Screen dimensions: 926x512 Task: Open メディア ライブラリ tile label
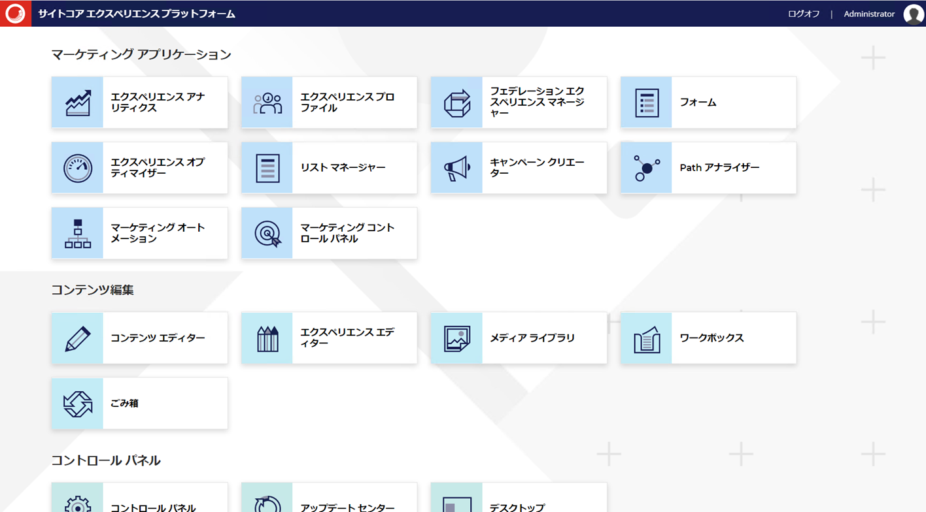pyautogui.click(x=532, y=338)
